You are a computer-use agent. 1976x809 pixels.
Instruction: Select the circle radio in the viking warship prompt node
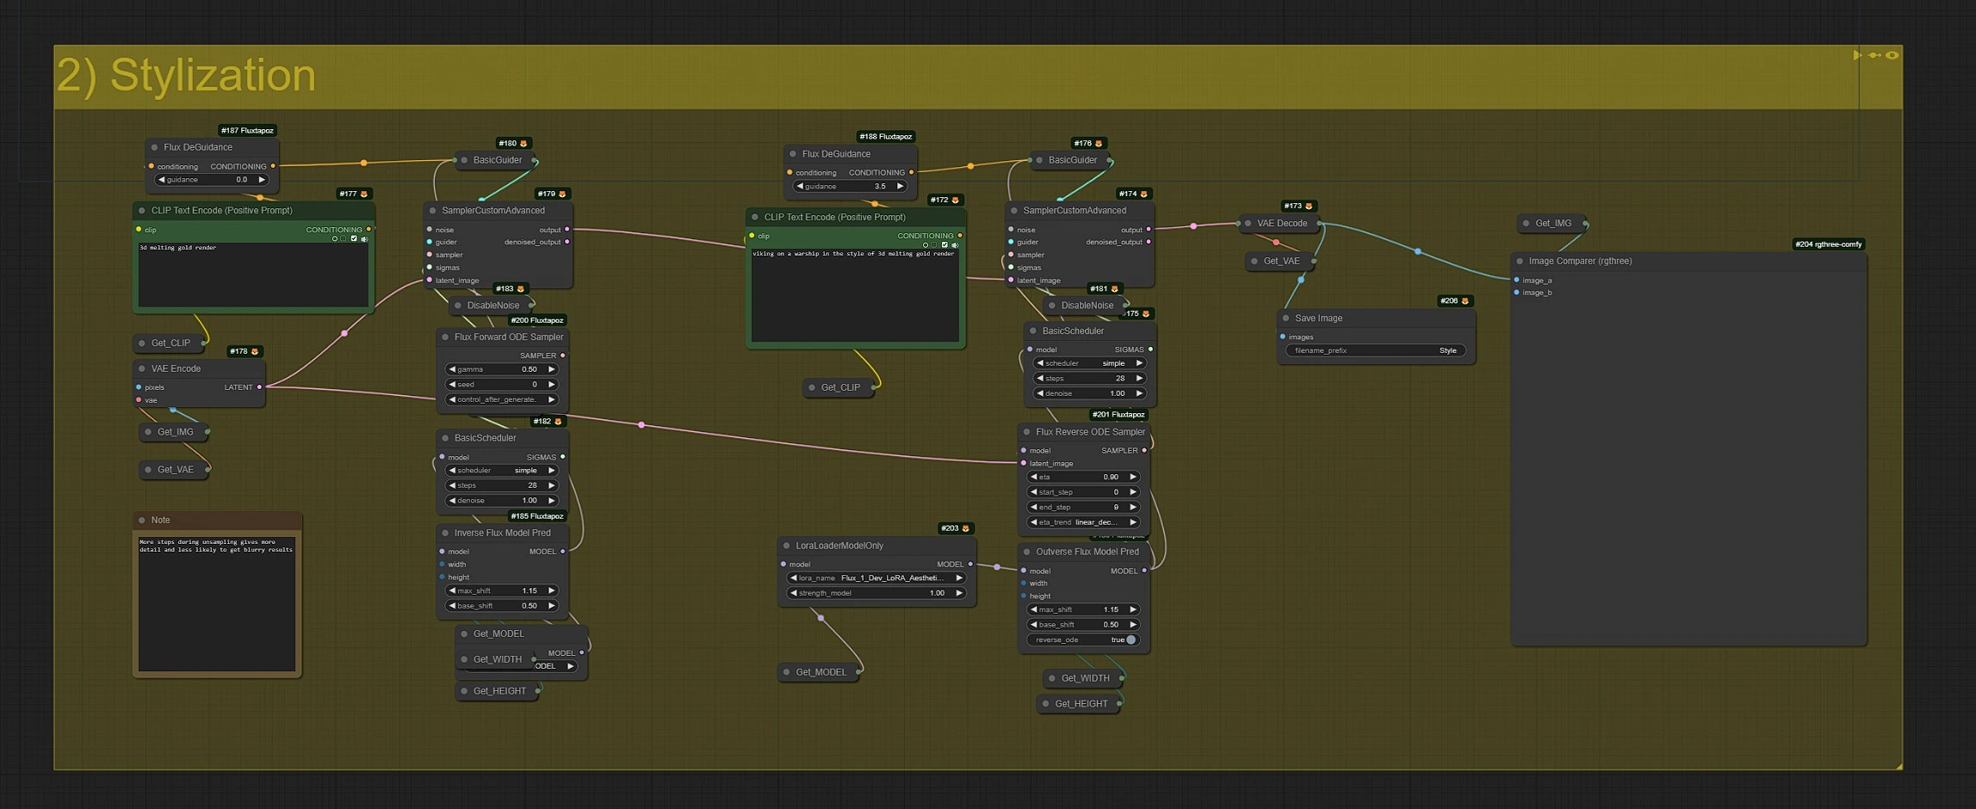coord(925,245)
